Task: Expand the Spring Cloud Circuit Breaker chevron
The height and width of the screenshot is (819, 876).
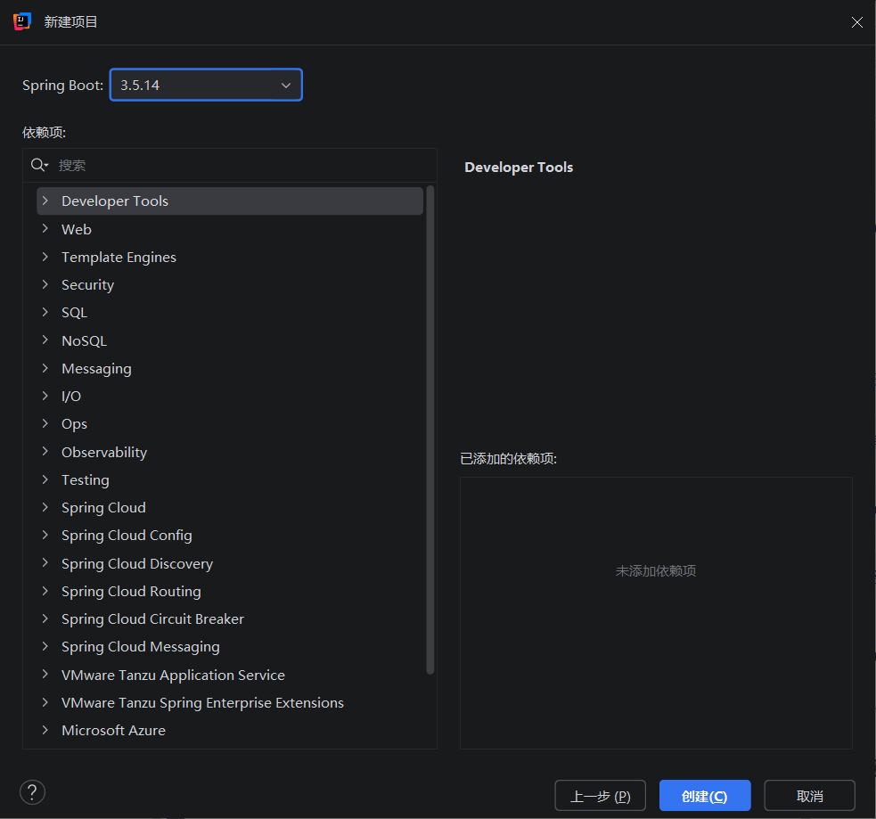Action: [45, 618]
